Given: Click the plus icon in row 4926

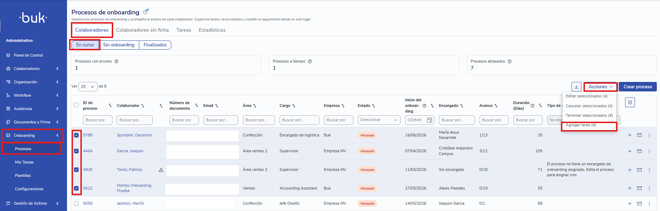Looking at the screenshot, I should click(x=630, y=170).
